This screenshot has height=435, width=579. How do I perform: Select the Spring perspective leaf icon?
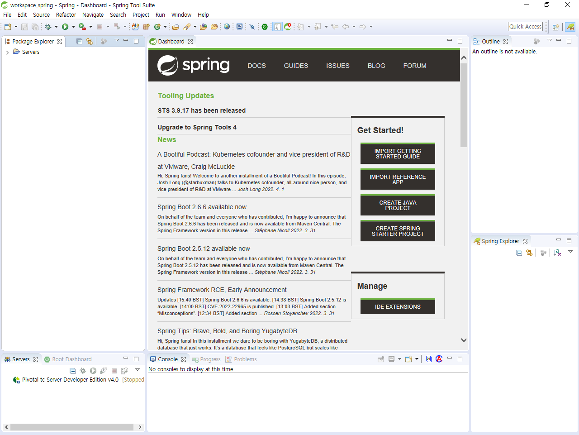point(570,27)
